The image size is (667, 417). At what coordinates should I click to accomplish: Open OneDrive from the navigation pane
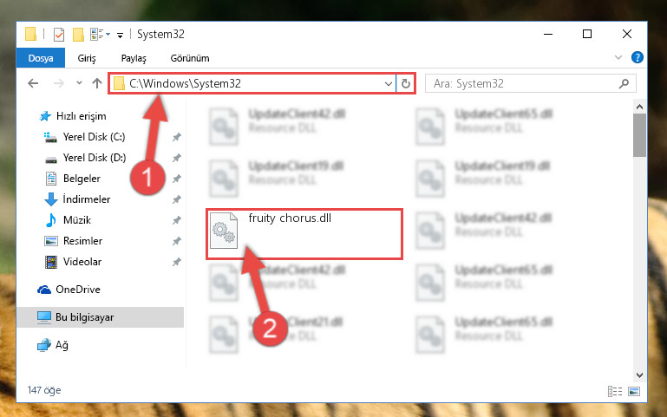(x=78, y=290)
